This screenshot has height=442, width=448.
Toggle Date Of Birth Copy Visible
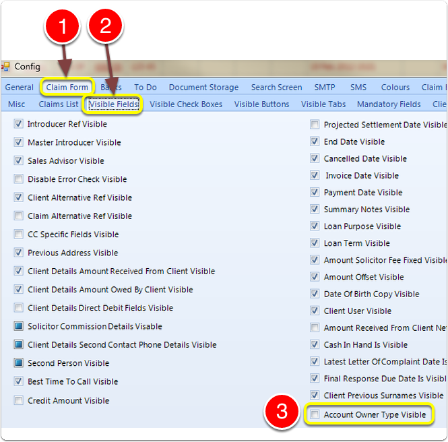coord(315,293)
